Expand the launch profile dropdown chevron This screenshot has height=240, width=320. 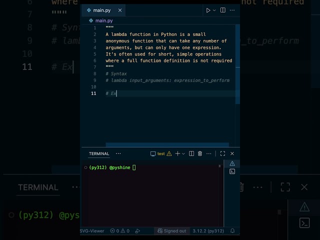183,153
